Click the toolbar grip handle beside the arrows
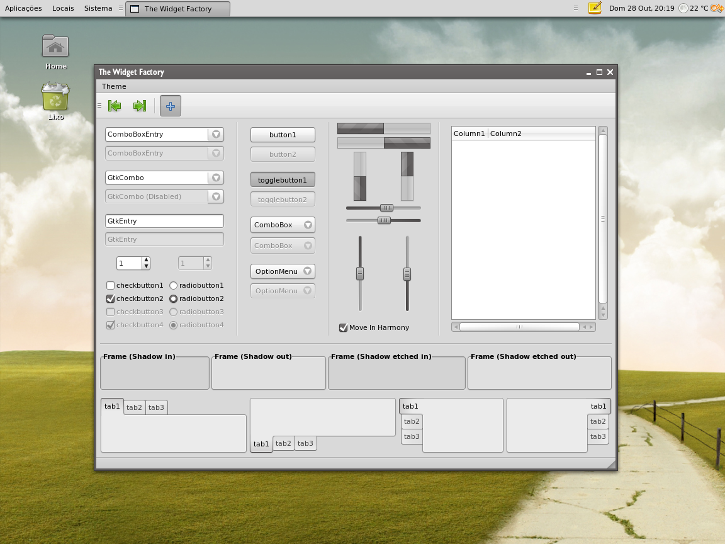 click(99, 106)
